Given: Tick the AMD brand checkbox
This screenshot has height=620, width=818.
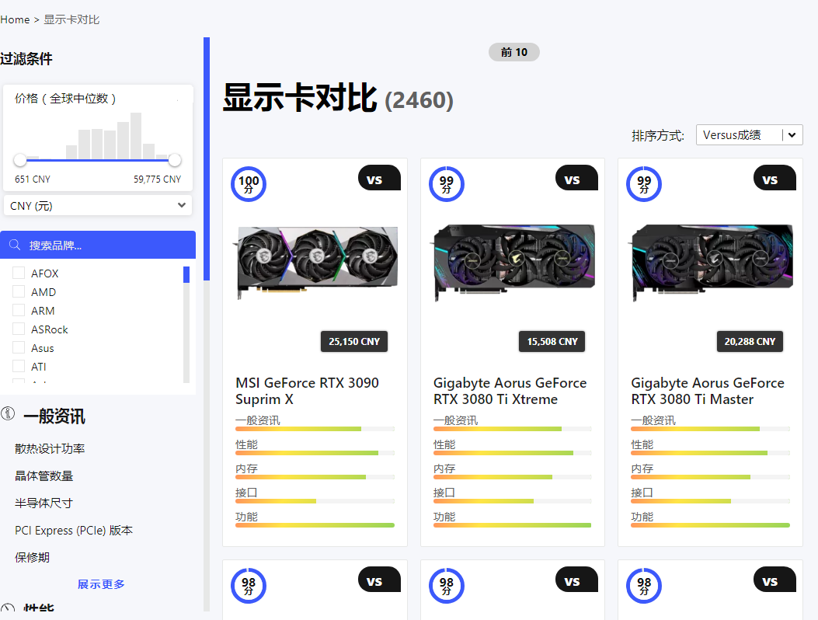Looking at the screenshot, I should (x=19, y=291).
